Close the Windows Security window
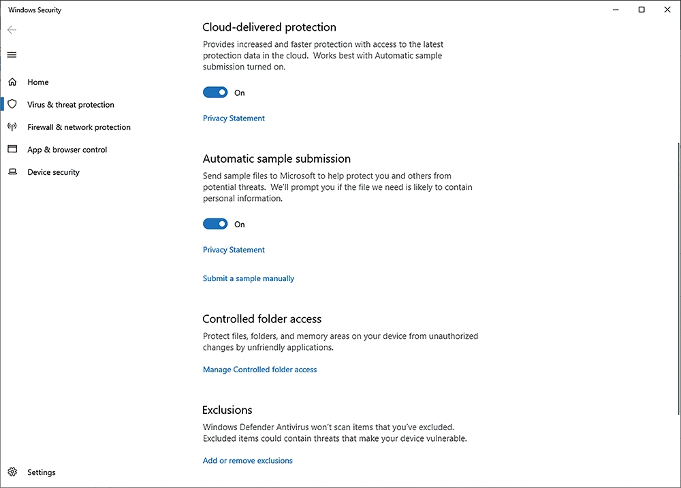 click(x=667, y=10)
